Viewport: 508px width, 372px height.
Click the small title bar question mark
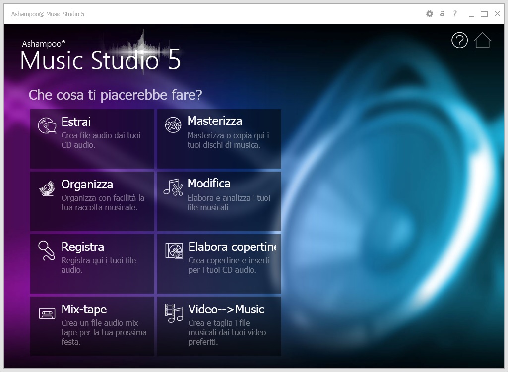455,13
